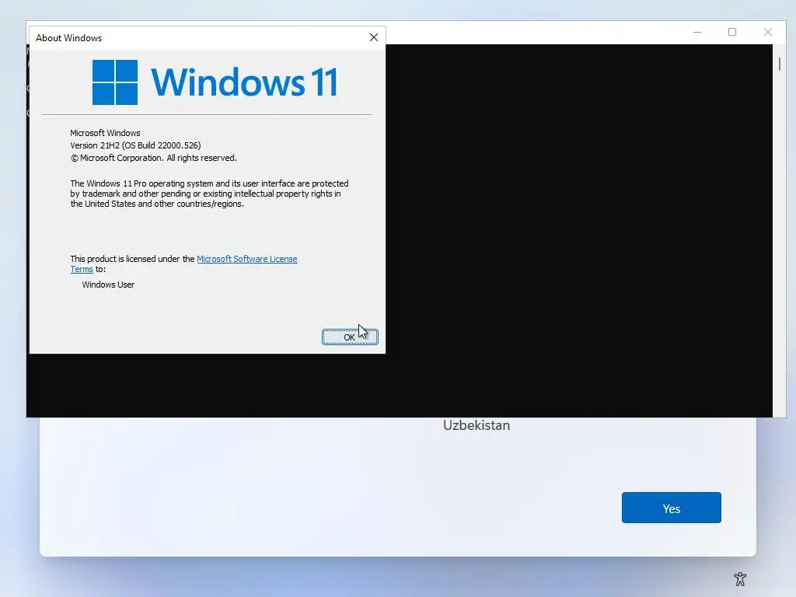Click the About Windows title bar text

[x=68, y=38]
